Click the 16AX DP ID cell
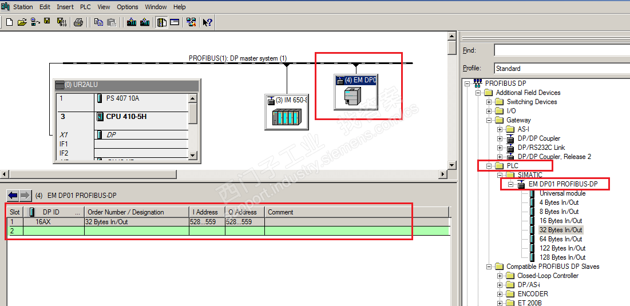Screen dimensions: 630x306 (x=54, y=222)
